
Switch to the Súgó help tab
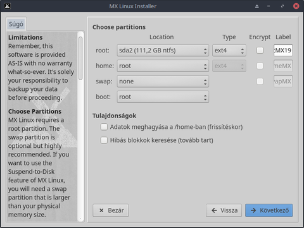tap(16, 24)
